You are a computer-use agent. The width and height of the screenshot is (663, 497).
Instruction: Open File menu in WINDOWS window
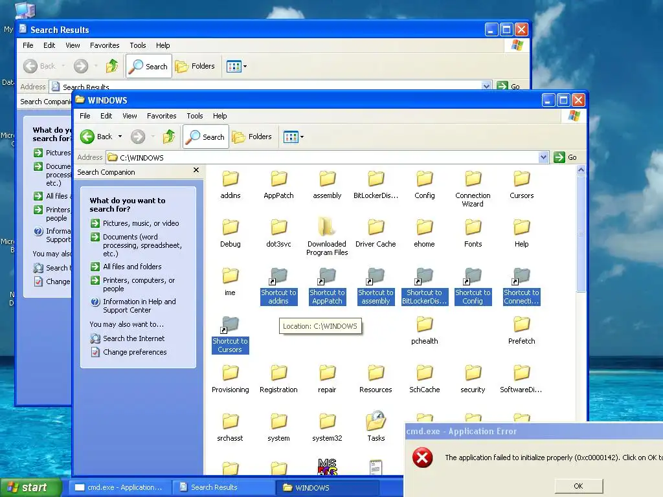(x=85, y=116)
